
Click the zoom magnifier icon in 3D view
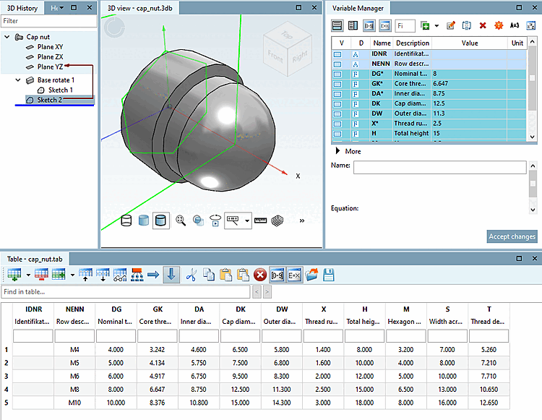tap(181, 220)
